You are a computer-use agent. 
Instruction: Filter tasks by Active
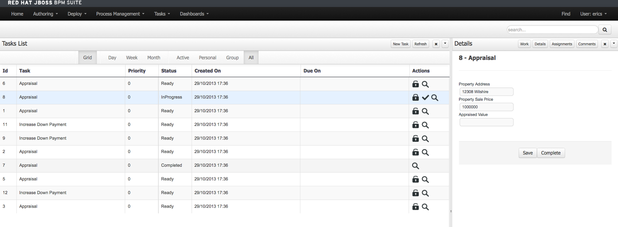tap(183, 58)
